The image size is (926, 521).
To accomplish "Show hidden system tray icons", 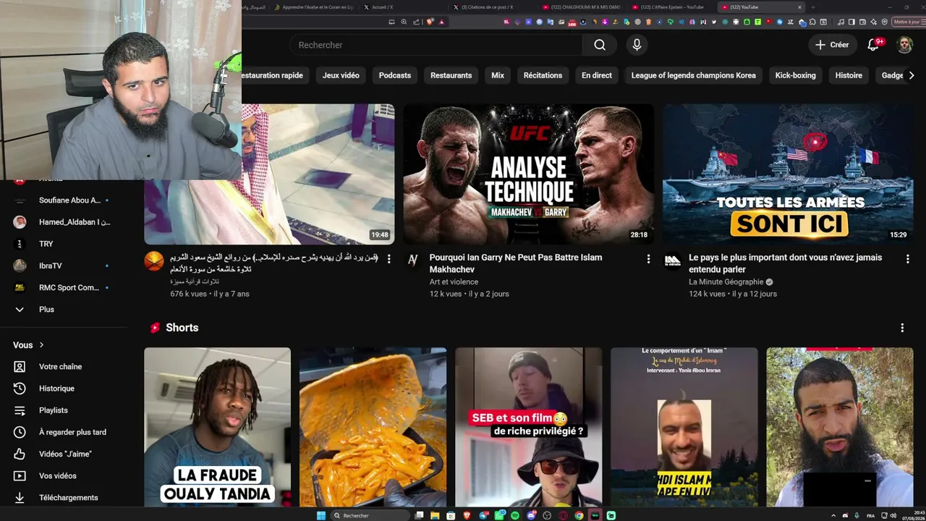I will tap(833, 515).
